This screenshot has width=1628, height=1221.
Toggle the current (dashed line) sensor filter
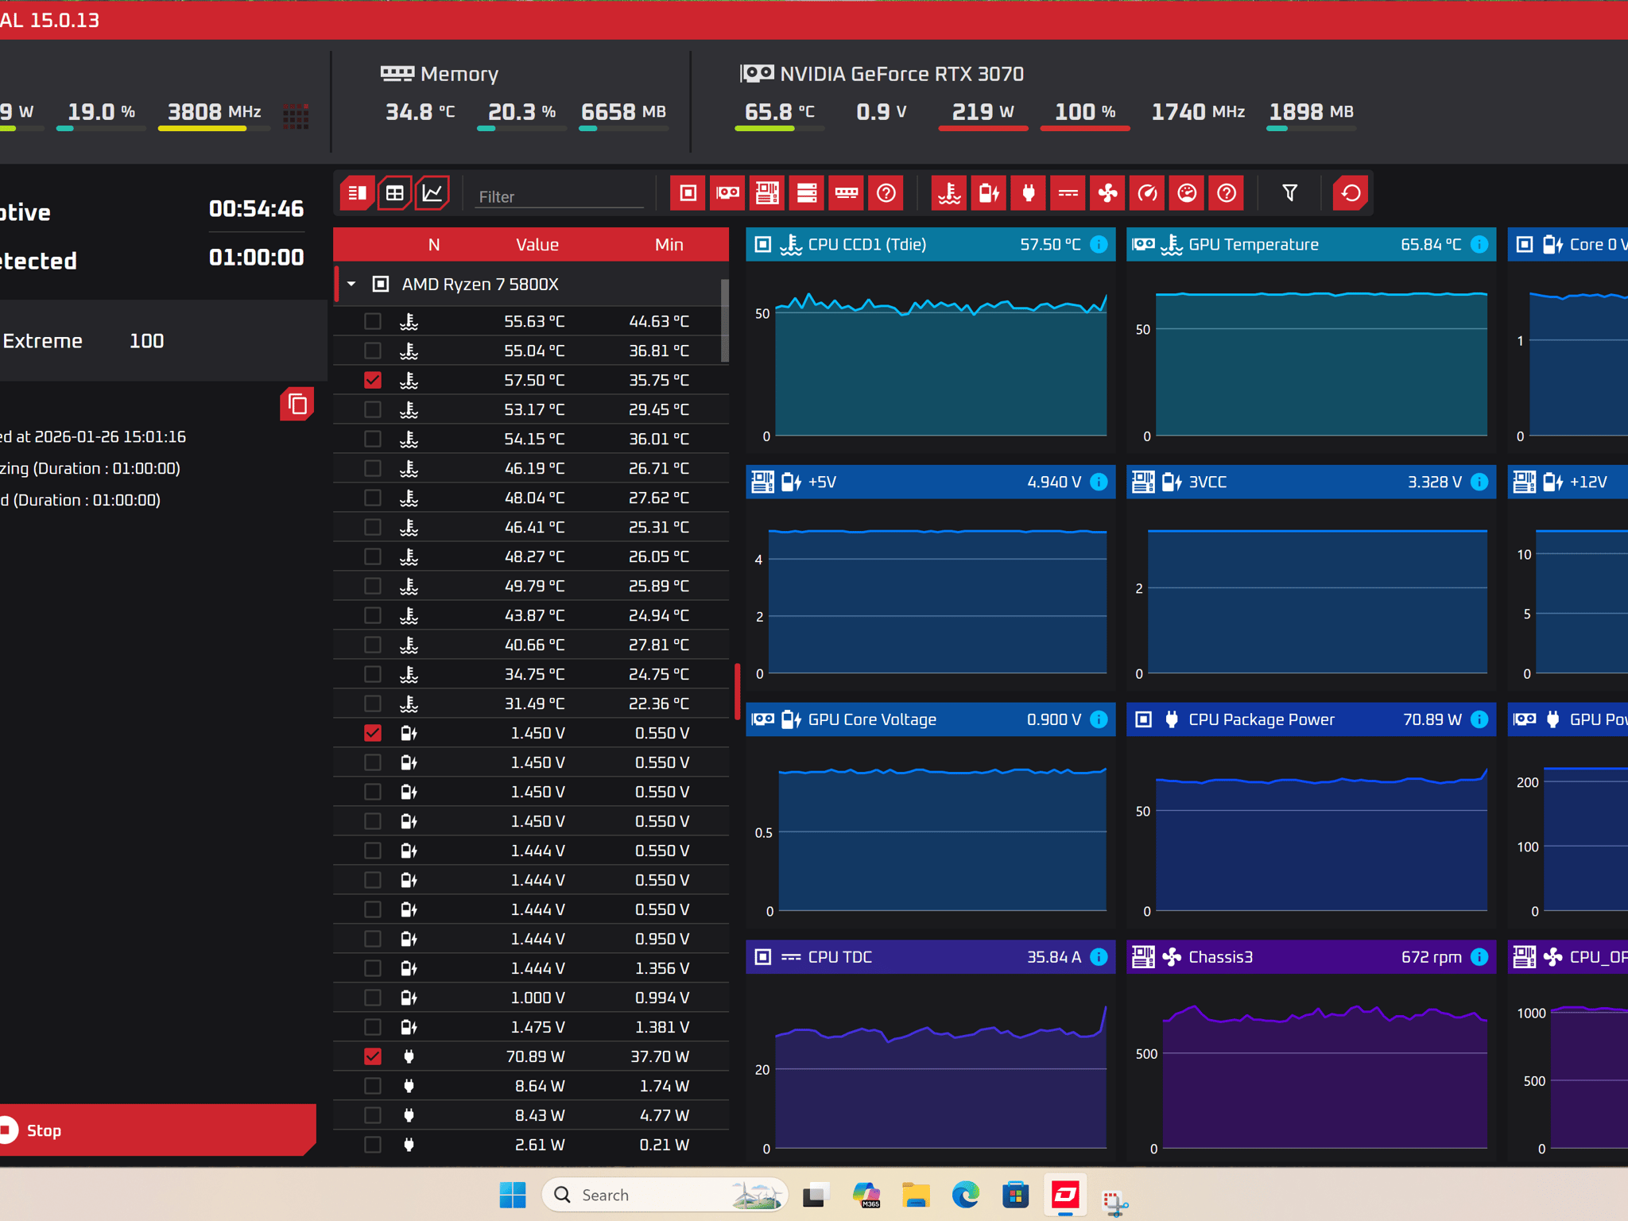coord(1068,193)
